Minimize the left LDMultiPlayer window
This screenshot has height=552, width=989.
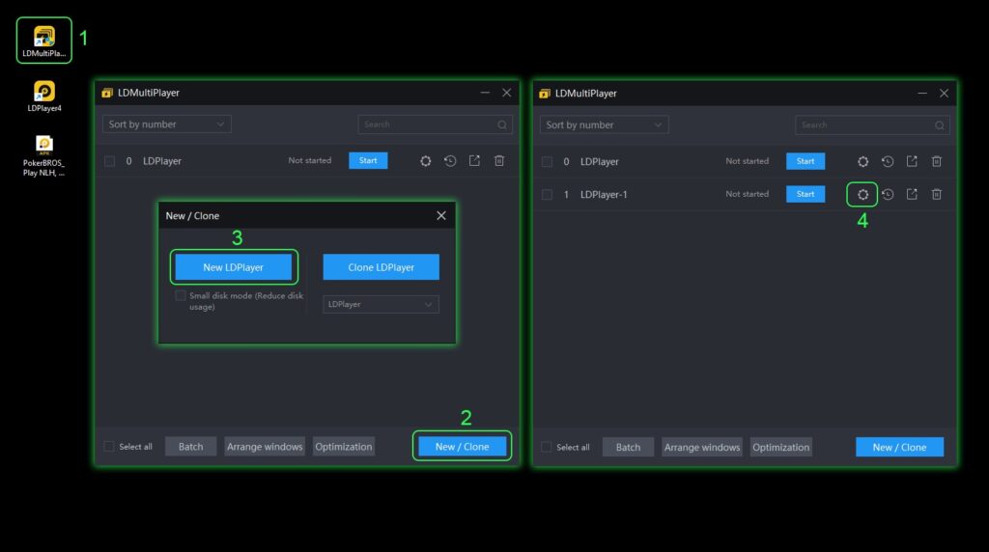tap(485, 93)
